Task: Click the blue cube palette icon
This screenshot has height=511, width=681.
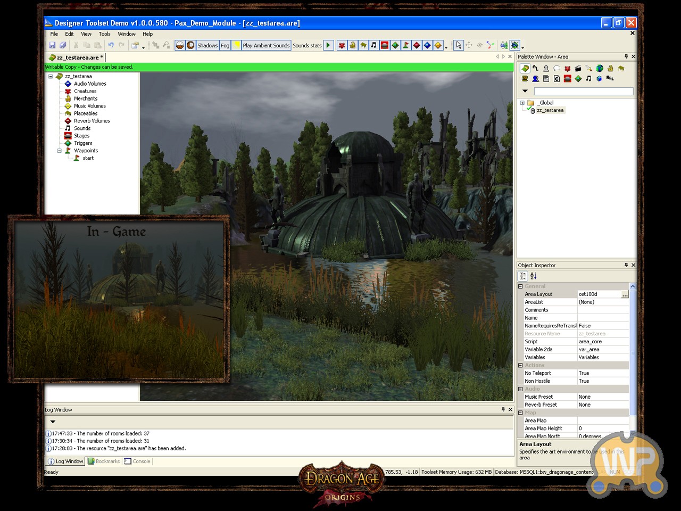Action: pyautogui.click(x=599, y=78)
